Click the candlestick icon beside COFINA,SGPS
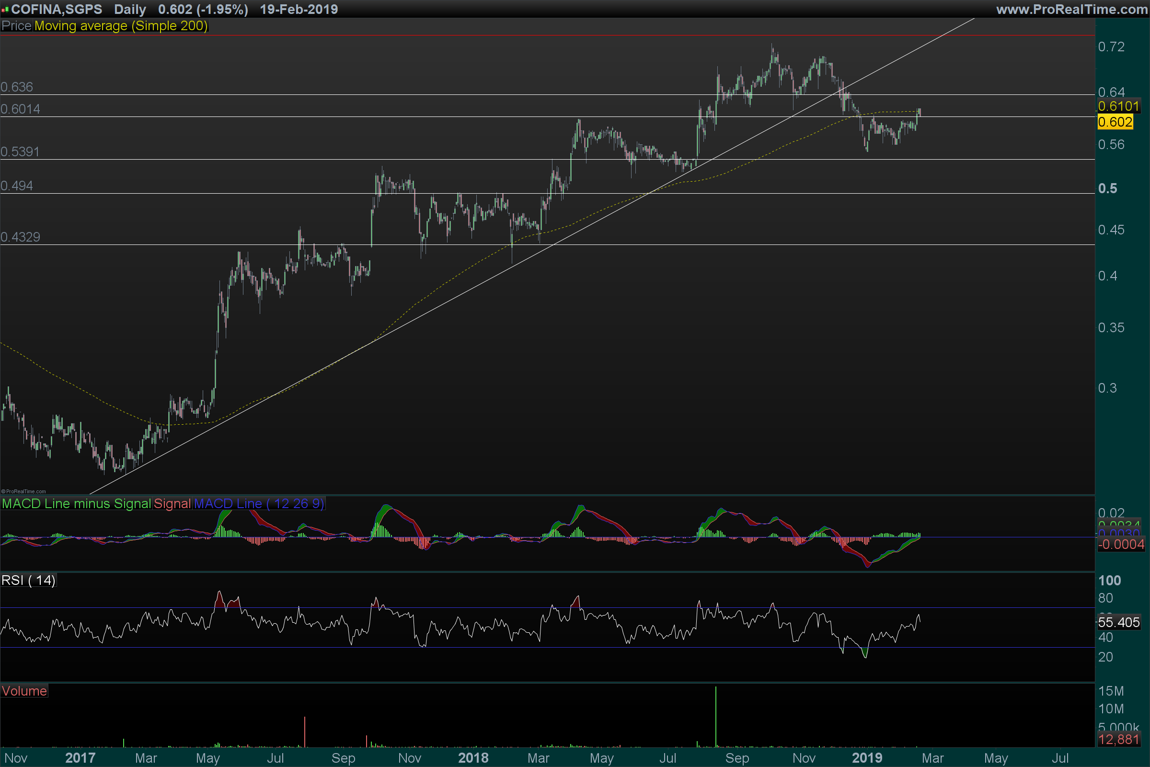This screenshot has width=1150, height=767. click(5, 9)
